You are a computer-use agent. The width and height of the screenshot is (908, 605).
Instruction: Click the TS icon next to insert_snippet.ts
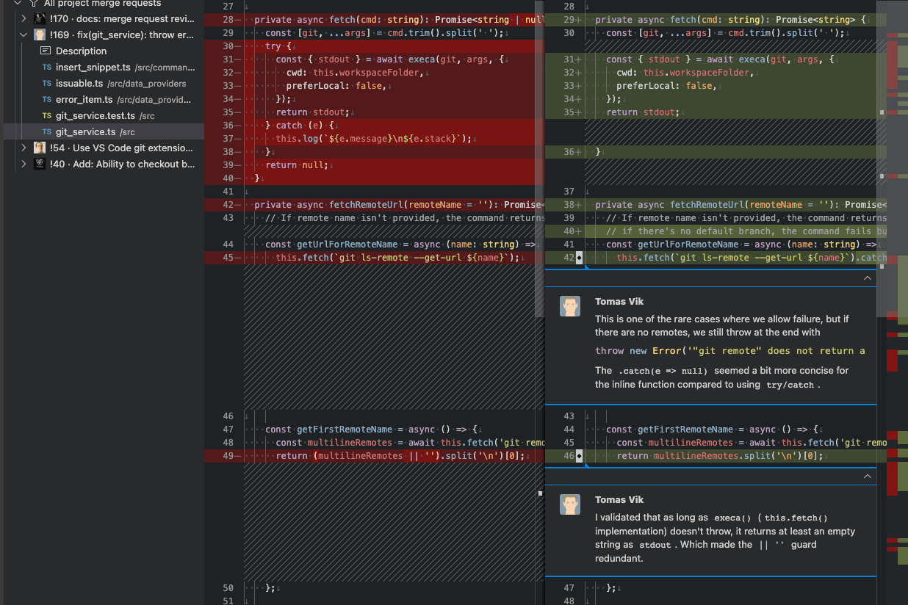point(46,67)
